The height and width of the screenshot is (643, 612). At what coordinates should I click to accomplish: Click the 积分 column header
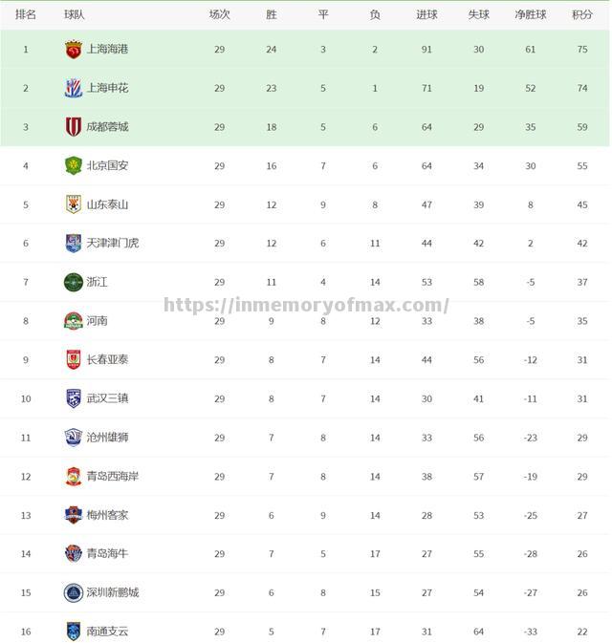[x=581, y=14]
